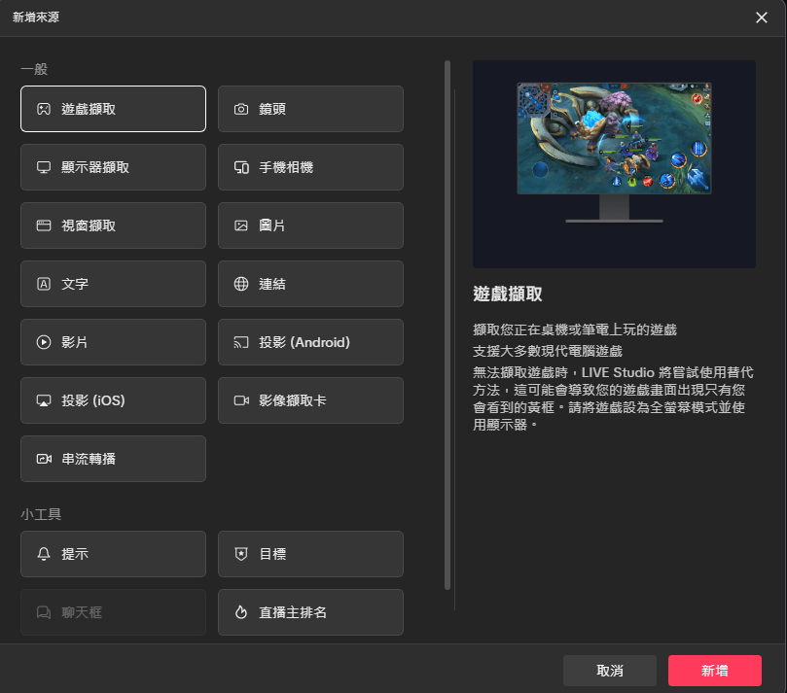Click the greyed-out 聊天框 chat widget

click(113, 612)
